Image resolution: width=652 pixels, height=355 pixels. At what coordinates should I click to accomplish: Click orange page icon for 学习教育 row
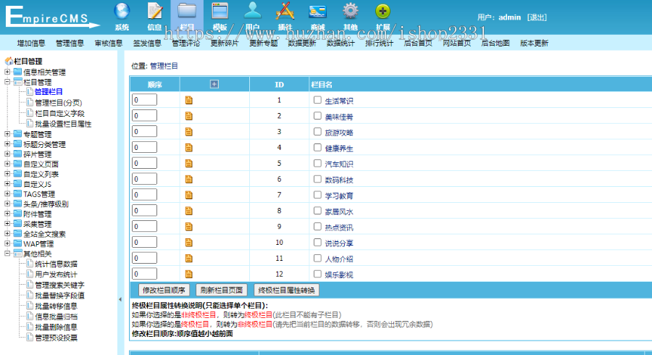point(189,195)
